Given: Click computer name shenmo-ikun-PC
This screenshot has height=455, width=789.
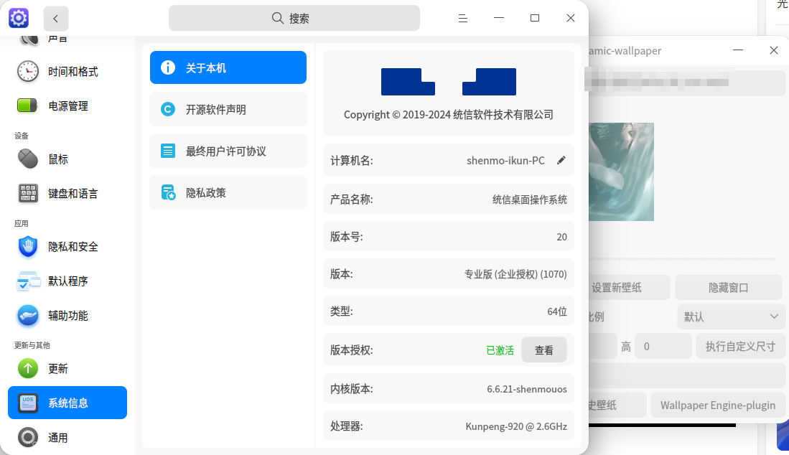Looking at the screenshot, I should tap(505, 160).
